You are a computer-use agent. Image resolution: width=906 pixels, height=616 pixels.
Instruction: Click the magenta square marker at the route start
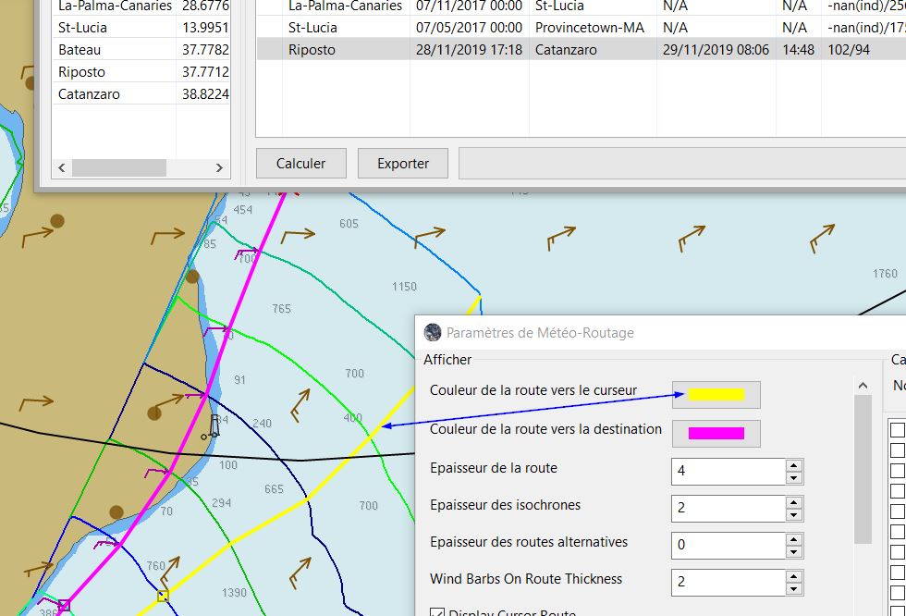pos(64,605)
